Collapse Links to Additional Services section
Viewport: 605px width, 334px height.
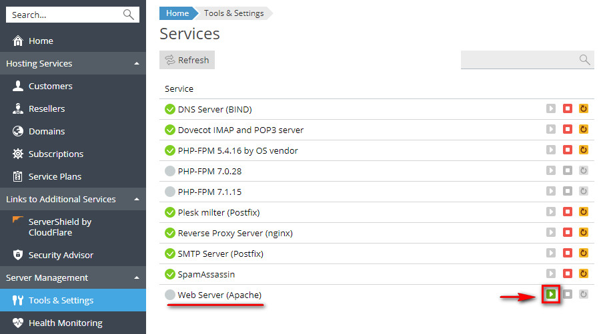tap(137, 200)
